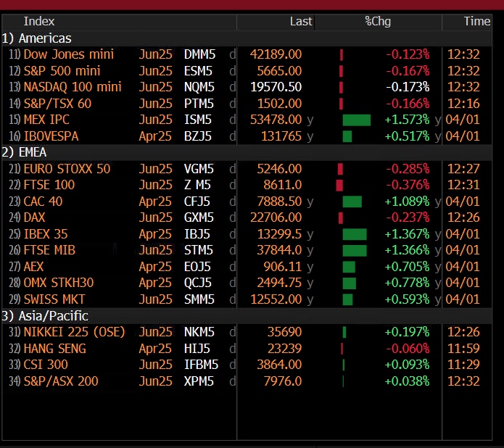Click the -0.060% change value
This screenshot has height=448, width=504.
(408, 349)
